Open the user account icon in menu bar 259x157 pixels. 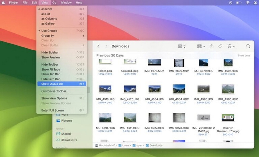(x=255, y=3)
